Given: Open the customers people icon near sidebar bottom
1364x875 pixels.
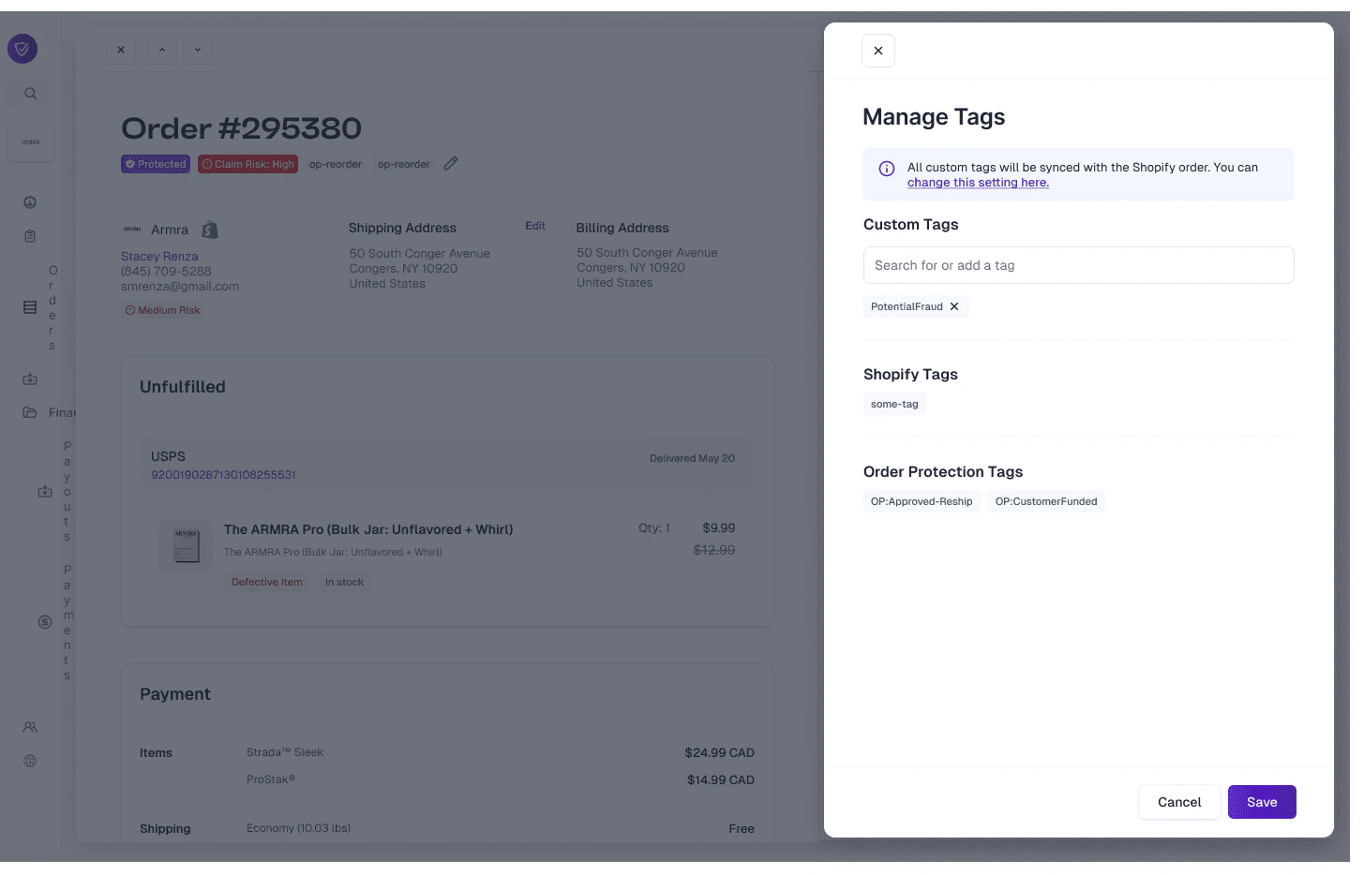Looking at the screenshot, I should pyautogui.click(x=29, y=726).
